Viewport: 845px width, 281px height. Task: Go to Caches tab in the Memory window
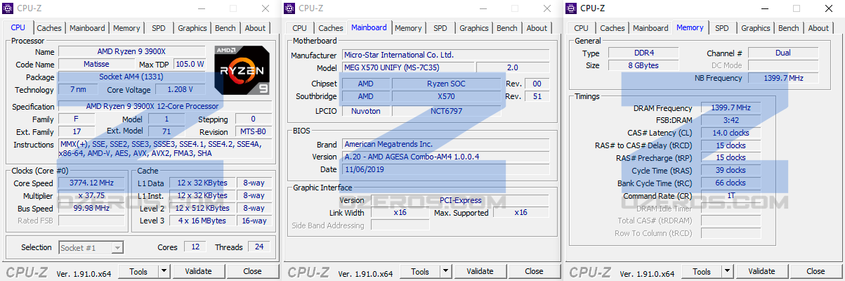[613, 28]
